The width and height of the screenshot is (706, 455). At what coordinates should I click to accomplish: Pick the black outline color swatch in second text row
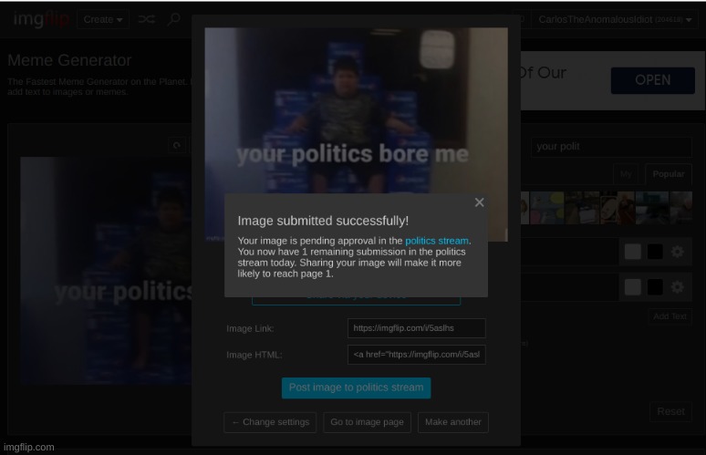(655, 287)
